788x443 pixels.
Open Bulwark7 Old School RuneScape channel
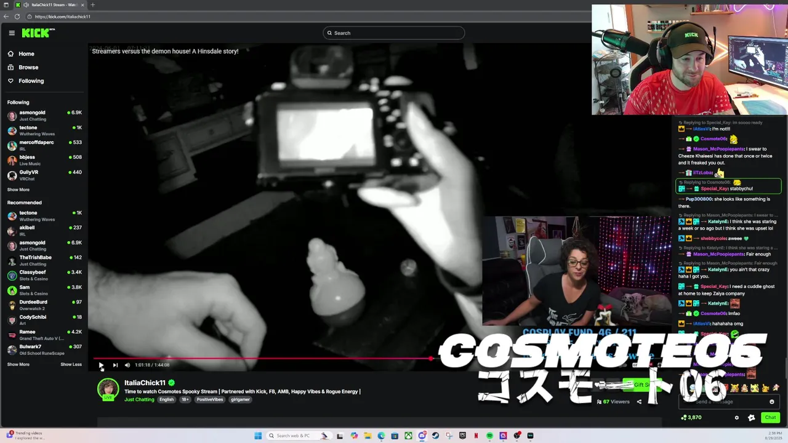point(44,349)
